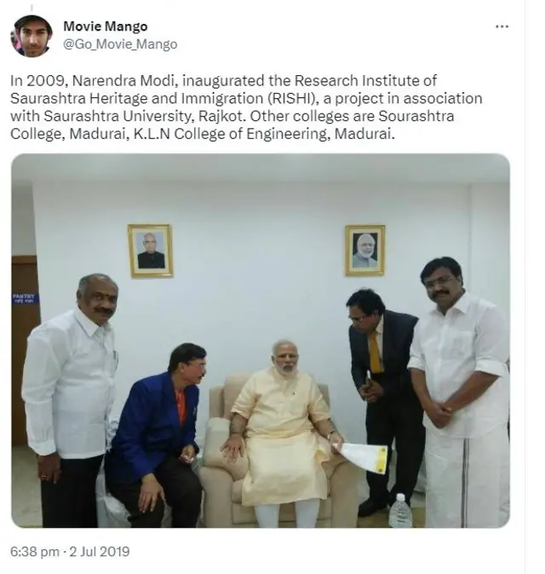Viewport: 545px width, 574px height.
Task: Click the right framed portrait on wall
Action: [364, 251]
